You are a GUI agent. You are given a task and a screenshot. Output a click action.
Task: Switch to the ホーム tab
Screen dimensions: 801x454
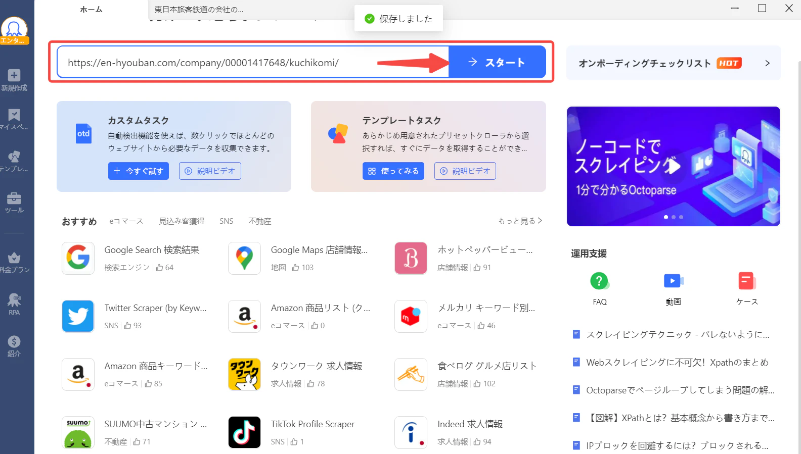coord(92,9)
